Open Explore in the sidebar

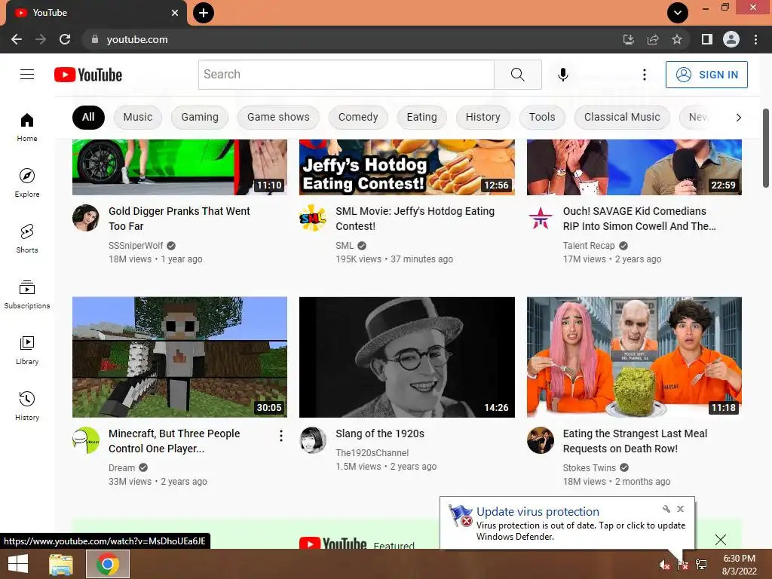tap(27, 182)
